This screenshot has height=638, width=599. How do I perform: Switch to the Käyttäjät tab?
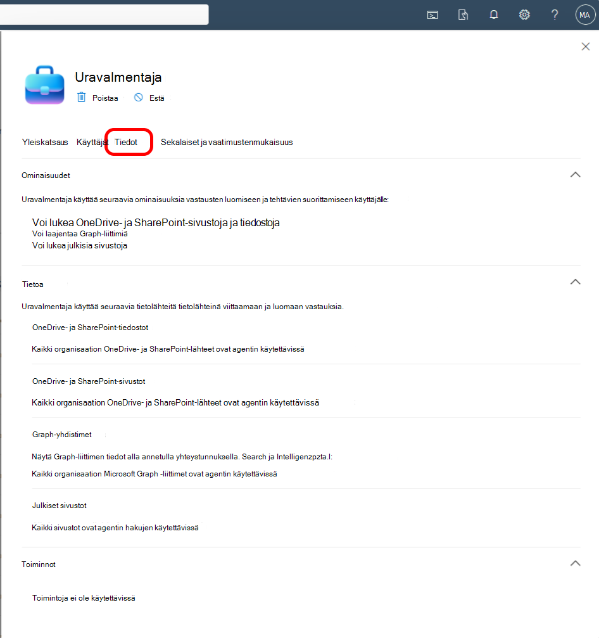coord(92,143)
